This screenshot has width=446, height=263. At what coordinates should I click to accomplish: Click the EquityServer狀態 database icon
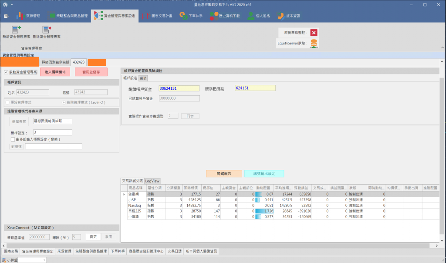tap(314, 43)
